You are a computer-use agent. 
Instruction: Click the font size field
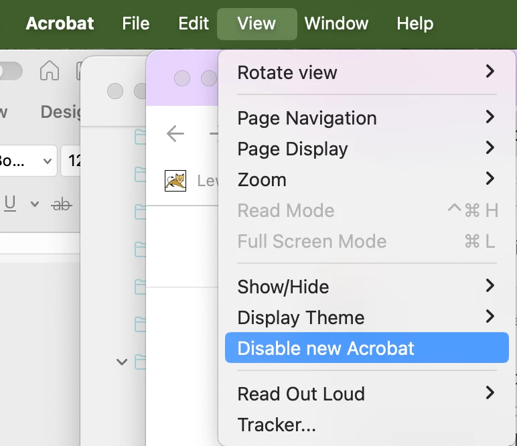(71, 161)
